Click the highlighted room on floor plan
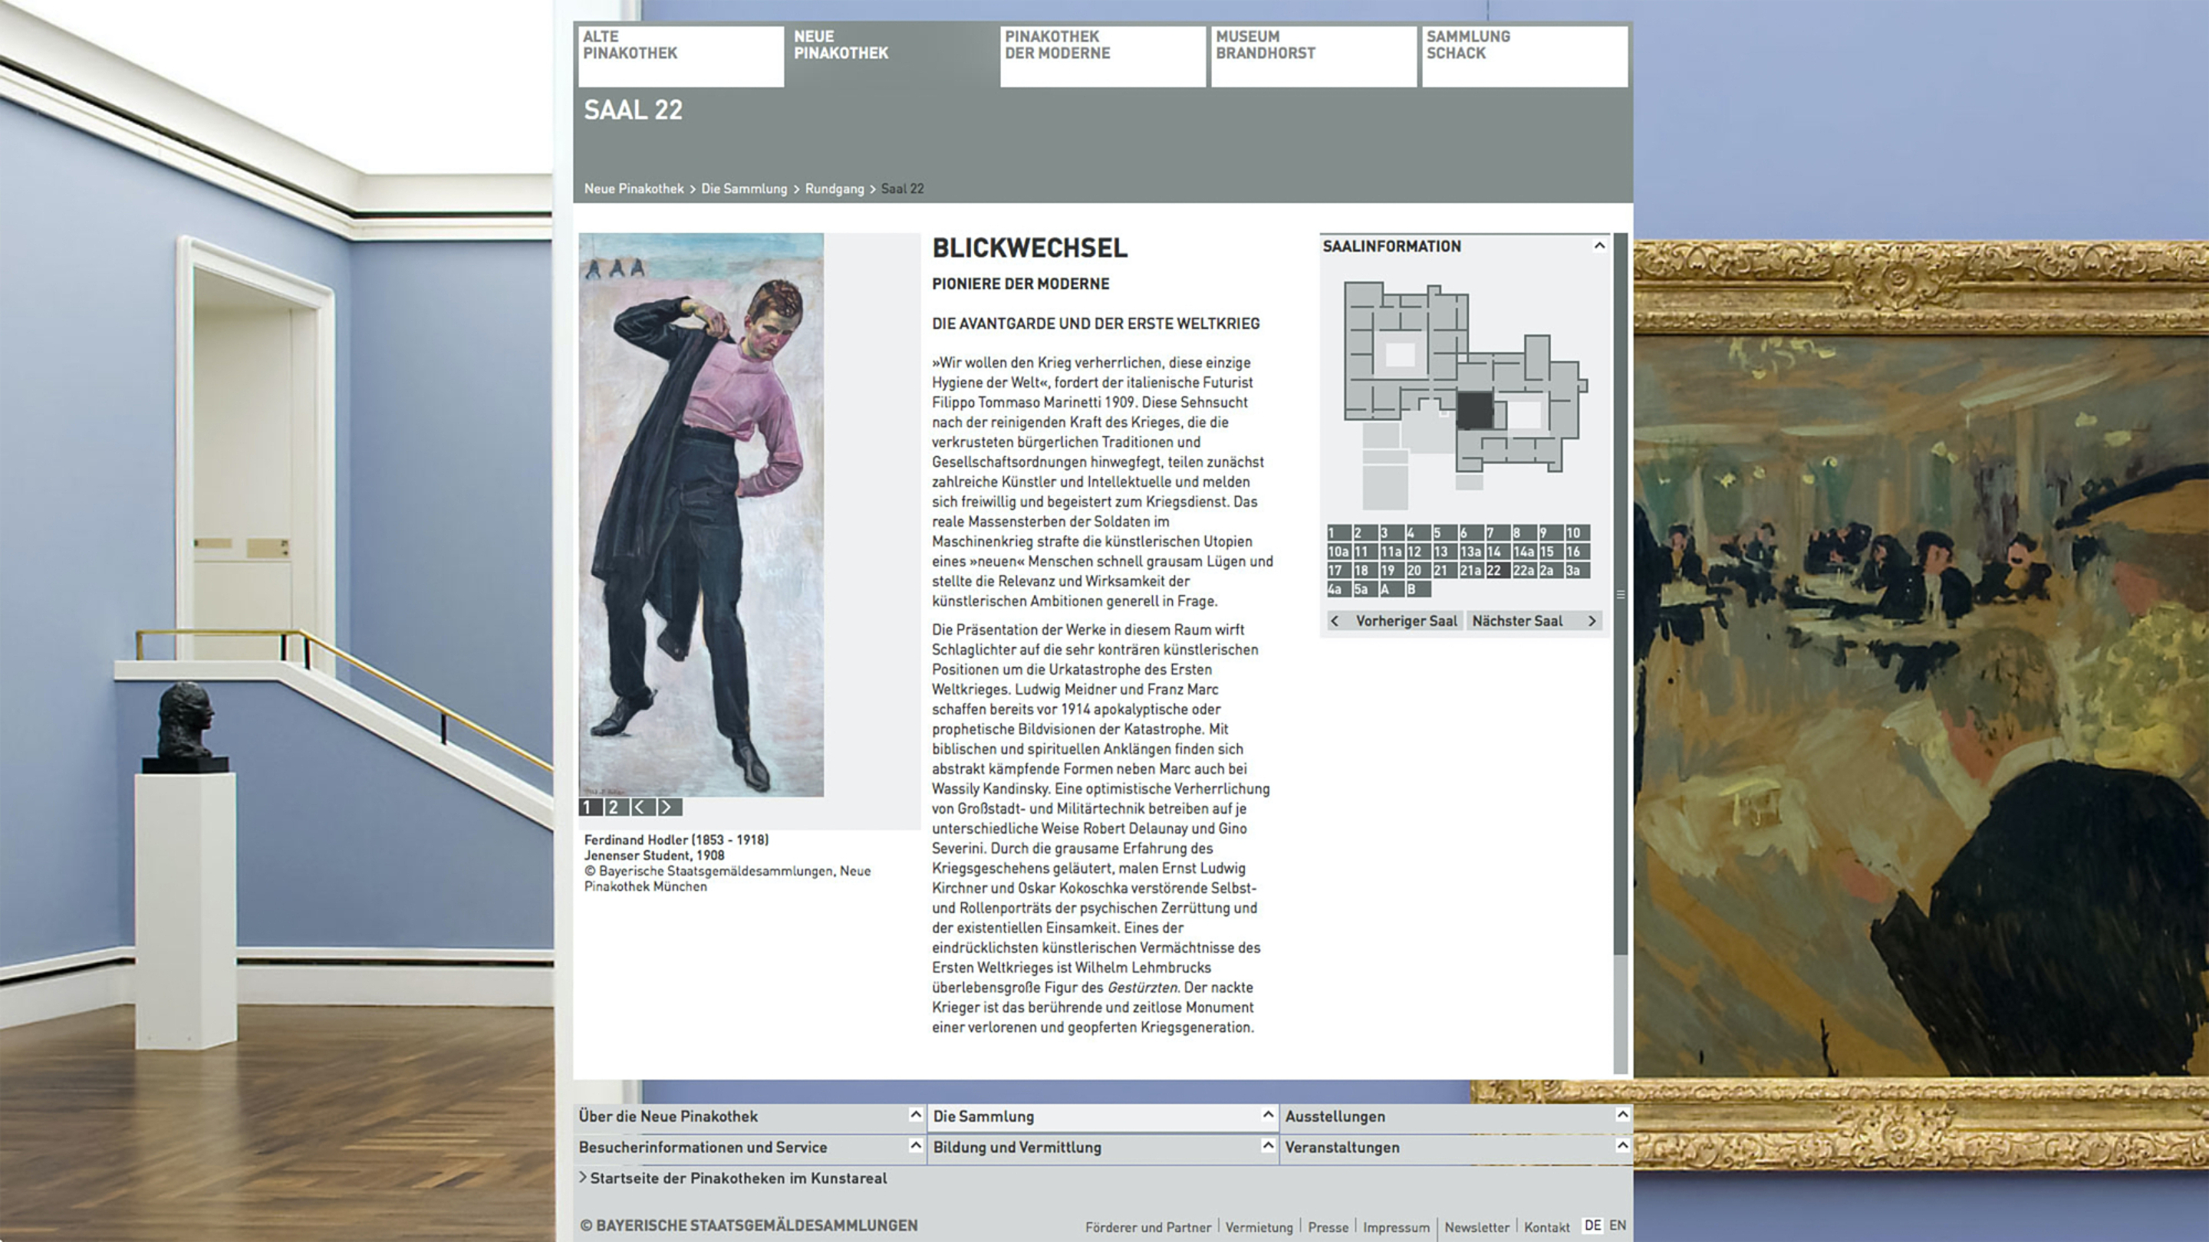This screenshot has width=2209, height=1242. pos(1475,411)
